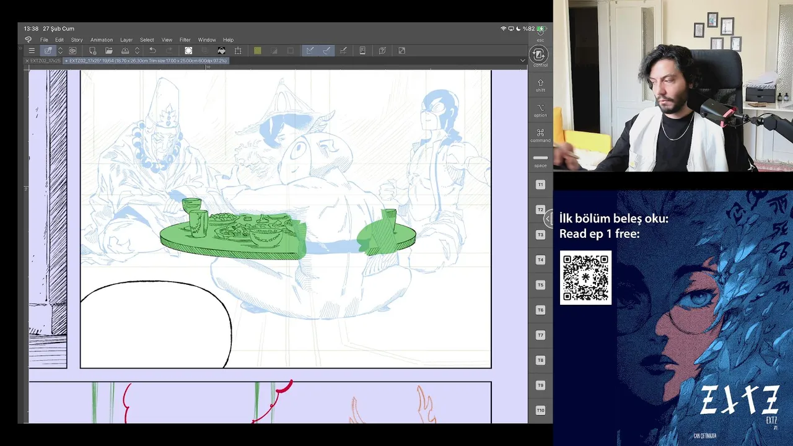Screen dimensions: 793x446
Task: Open the Help menu
Action: pos(228,40)
